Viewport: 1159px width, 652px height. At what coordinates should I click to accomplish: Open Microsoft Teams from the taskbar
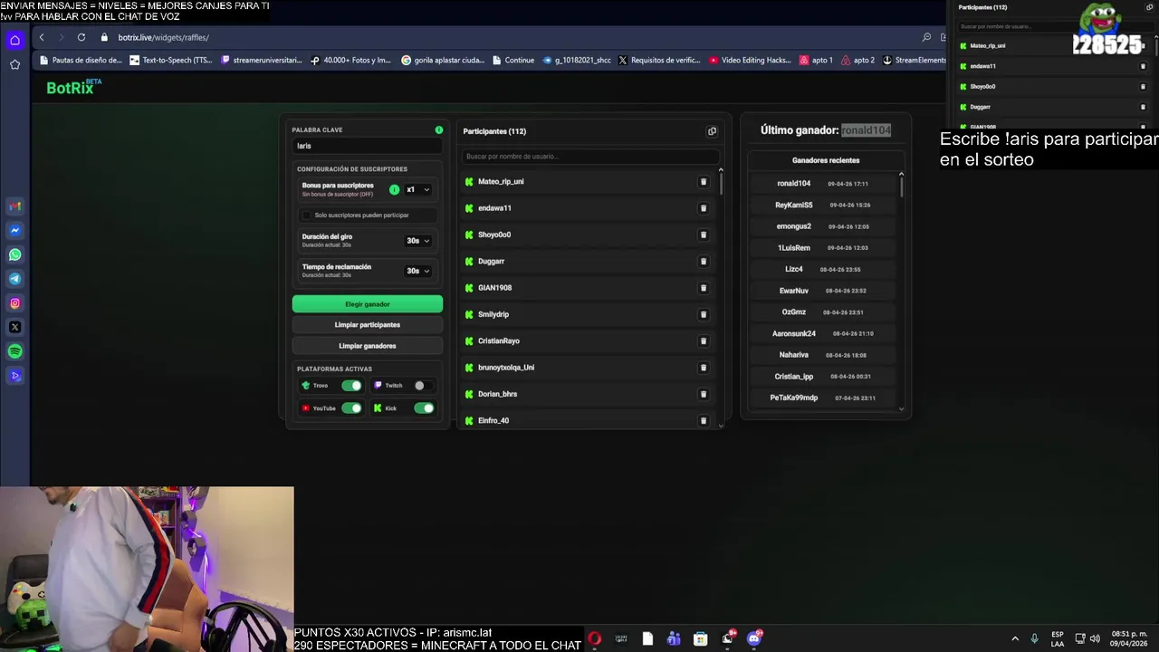click(674, 638)
